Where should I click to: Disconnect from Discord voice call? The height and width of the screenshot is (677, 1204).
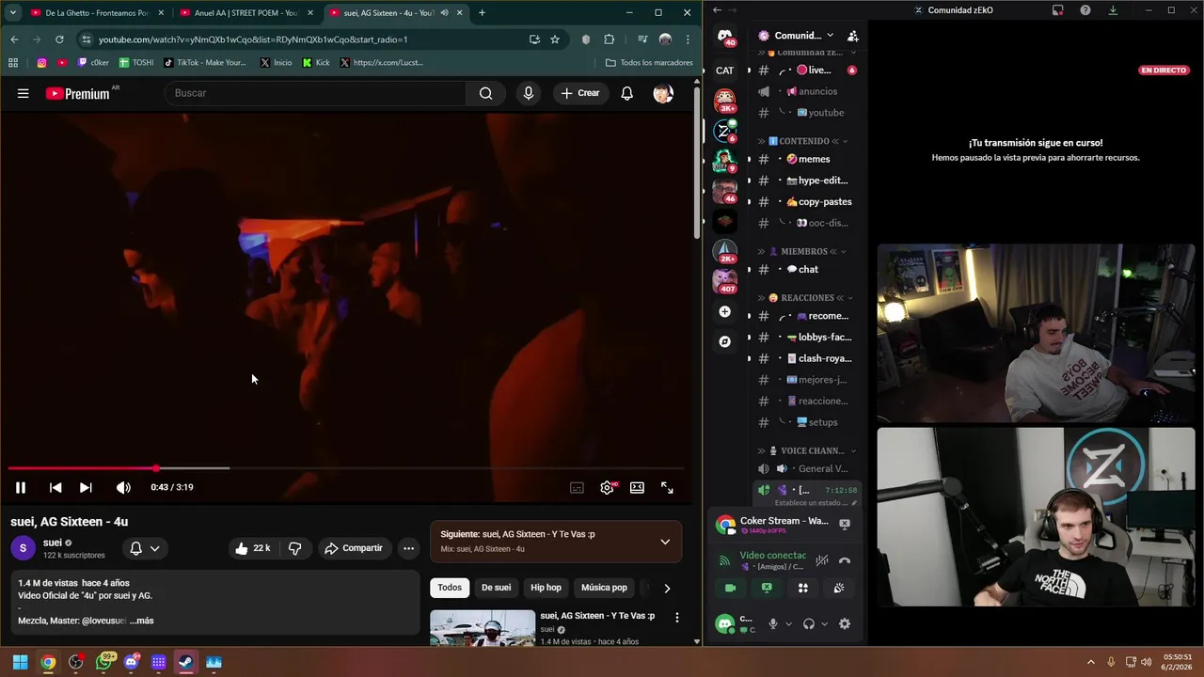845,560
